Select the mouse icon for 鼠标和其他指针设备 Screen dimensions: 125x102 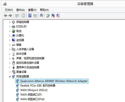[14, 63]
